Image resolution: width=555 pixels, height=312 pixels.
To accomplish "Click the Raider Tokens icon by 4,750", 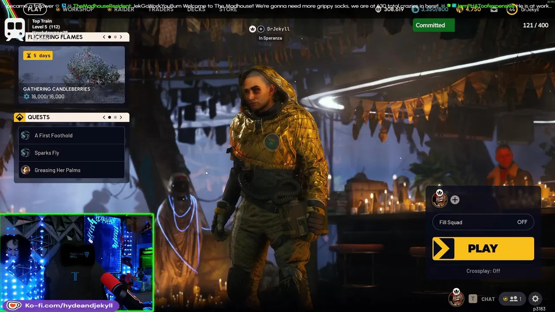I will click(x=460, y=9).
